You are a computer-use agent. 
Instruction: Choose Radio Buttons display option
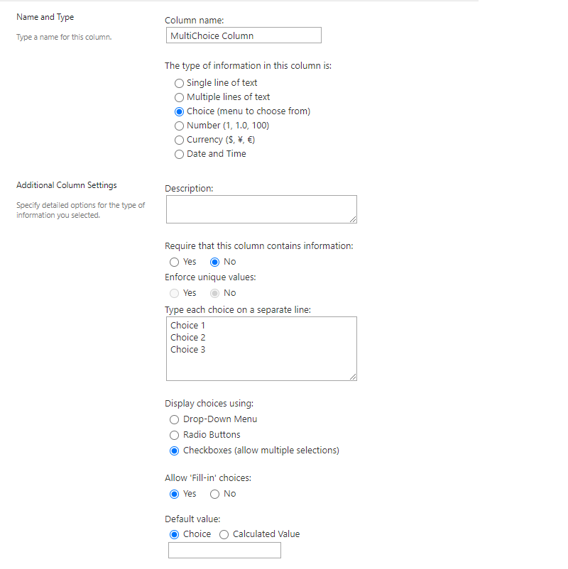coord(175,435)
